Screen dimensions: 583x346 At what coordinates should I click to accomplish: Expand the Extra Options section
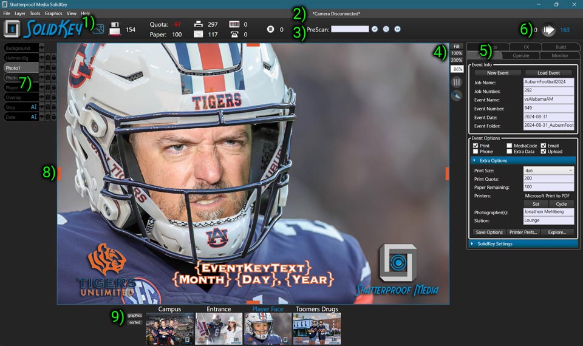click(x=475, y=160)
